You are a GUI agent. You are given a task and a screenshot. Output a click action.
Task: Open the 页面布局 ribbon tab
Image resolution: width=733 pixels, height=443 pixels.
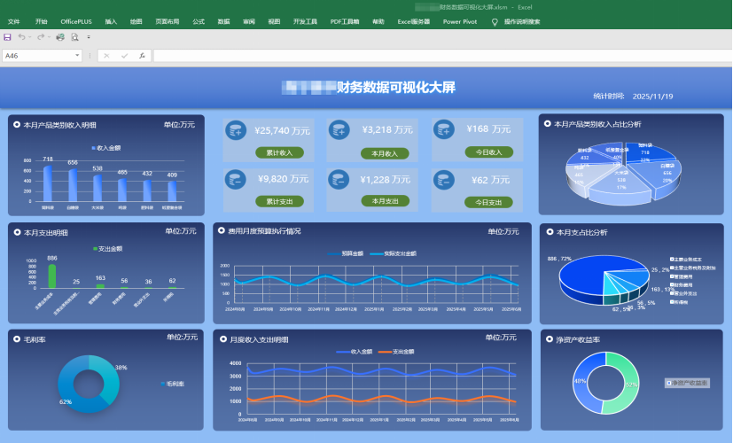[x=167, y=21]
